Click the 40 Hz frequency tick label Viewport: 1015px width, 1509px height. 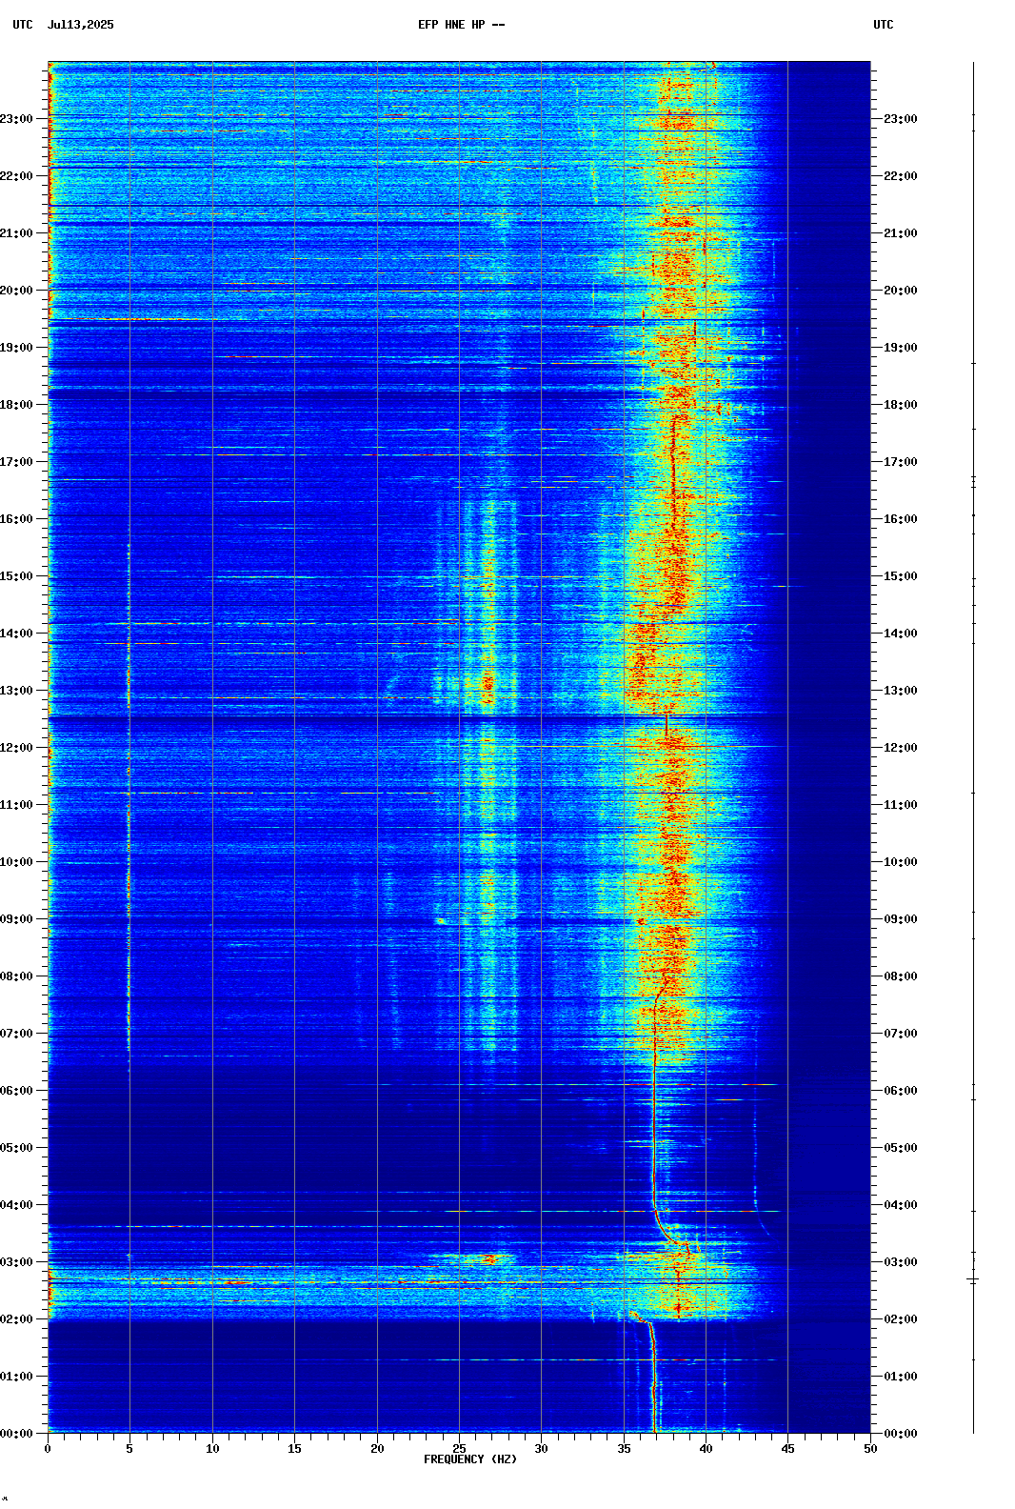tap(706, 1449)
